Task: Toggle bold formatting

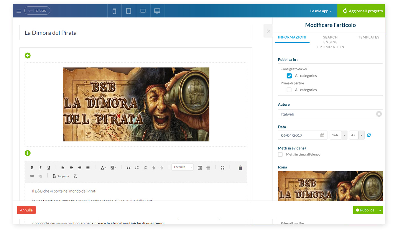Action: click(x=32, y=168)
